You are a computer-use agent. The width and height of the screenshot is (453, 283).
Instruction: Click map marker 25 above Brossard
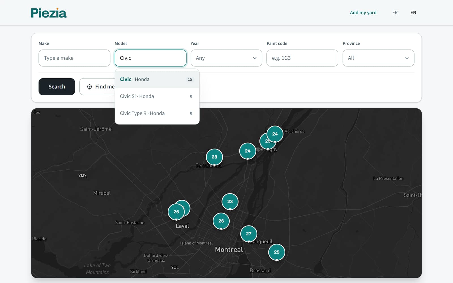pyautogui.click(x=277, y=252)
